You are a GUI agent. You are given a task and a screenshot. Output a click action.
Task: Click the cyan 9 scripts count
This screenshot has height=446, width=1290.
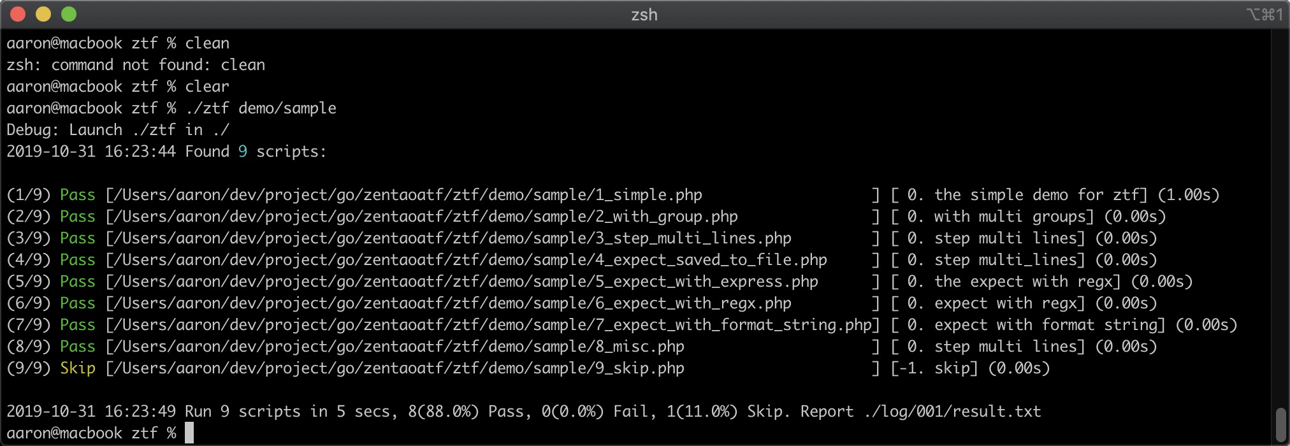(x=243, y=152)
